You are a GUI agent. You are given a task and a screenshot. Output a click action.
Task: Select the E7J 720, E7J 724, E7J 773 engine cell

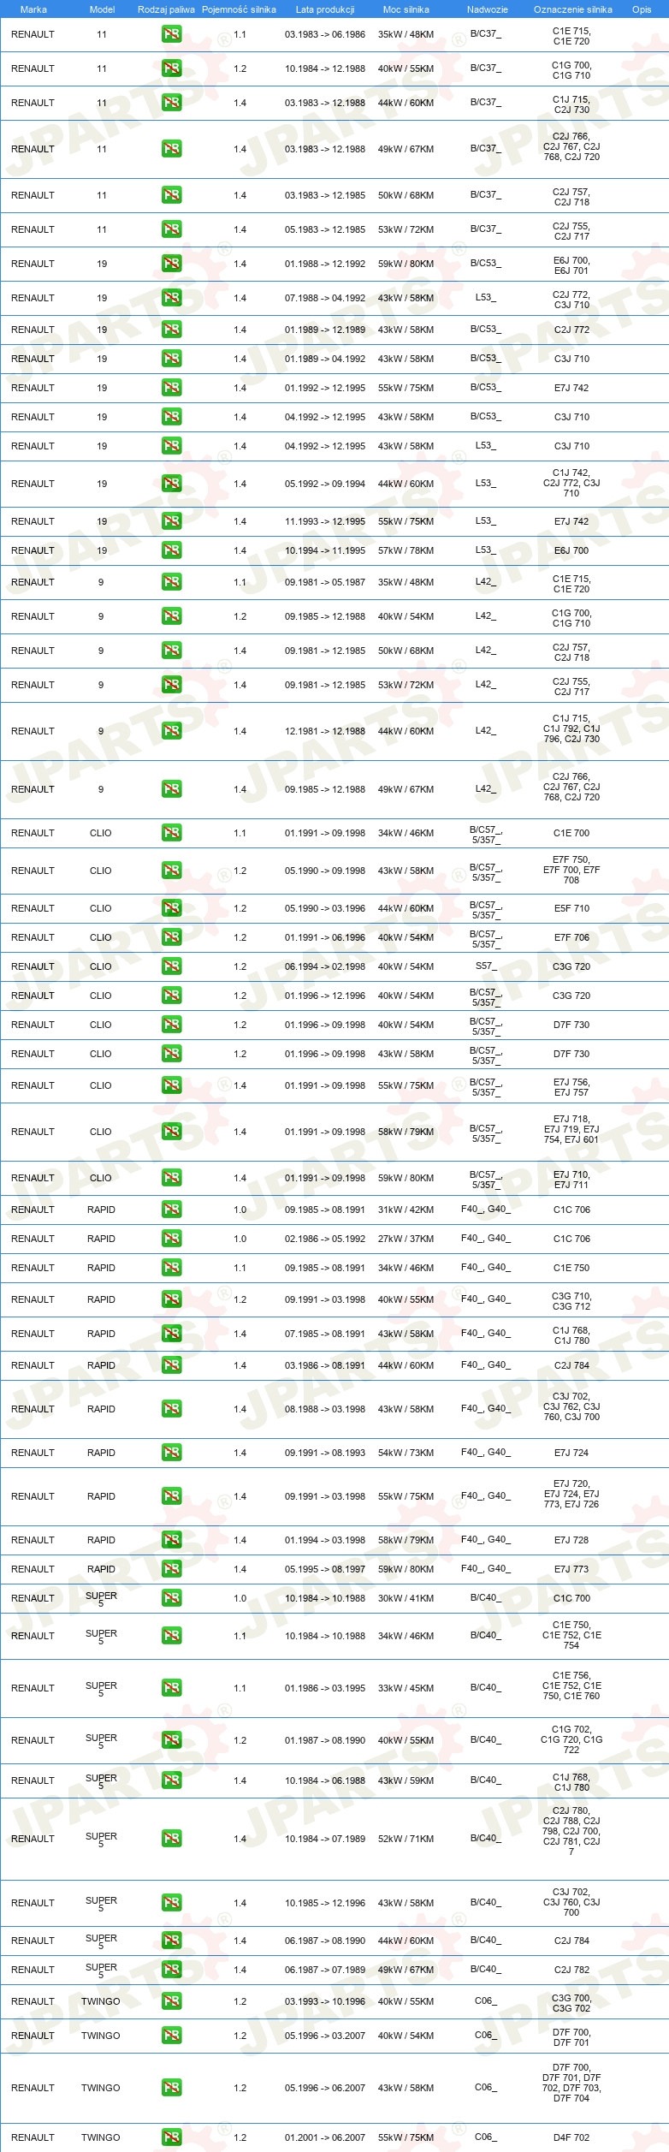571,1494
